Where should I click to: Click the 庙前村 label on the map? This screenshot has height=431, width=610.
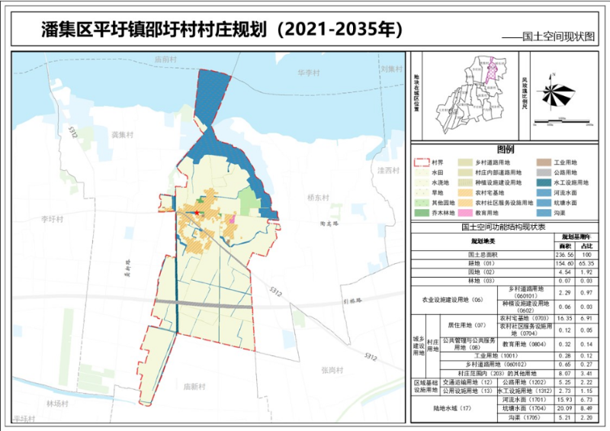click(165, 60)
